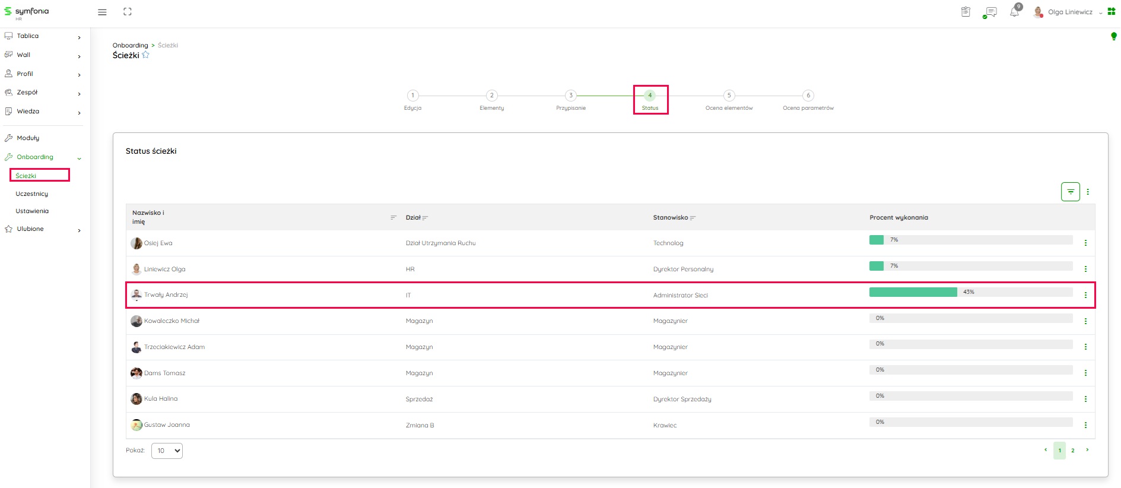
Task: Click the hamburger menu icon
Action: 102,12
